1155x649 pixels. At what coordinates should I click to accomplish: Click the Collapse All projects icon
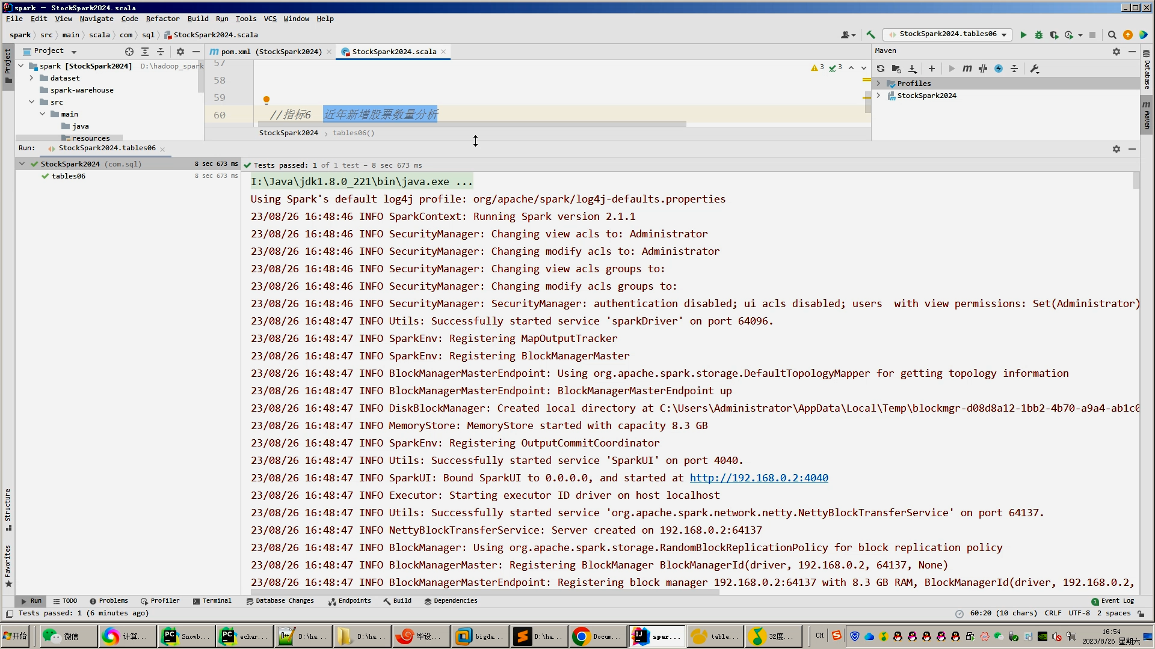(160, 52)
